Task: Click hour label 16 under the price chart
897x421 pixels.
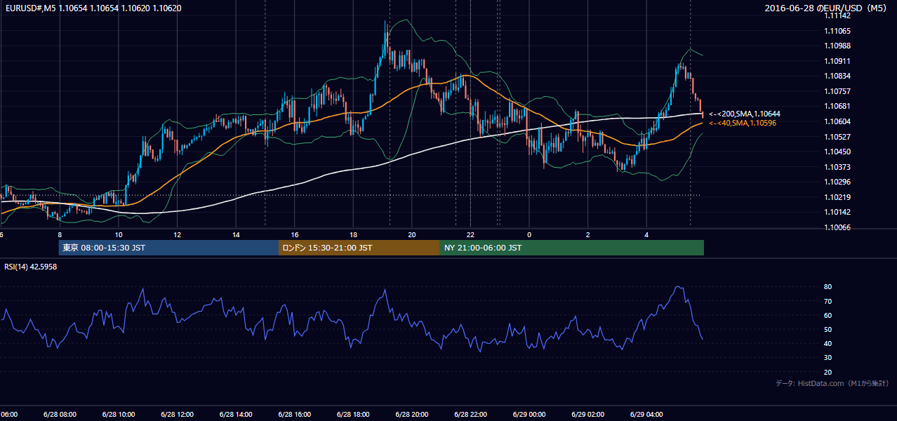Action: [x=294, y=235]
